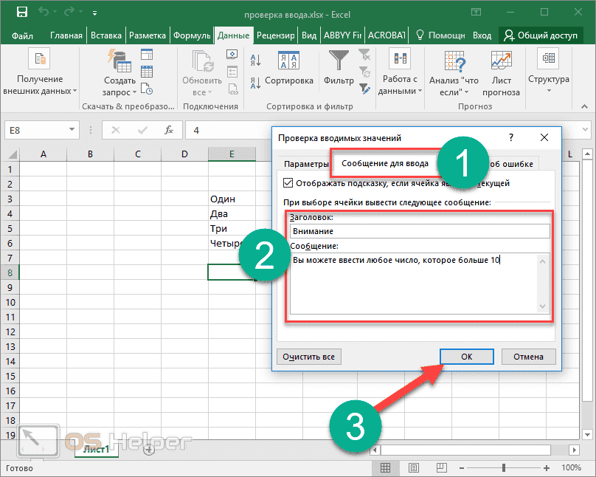596x477 pixels.
Task: Toggle the show input hint checkbox
Action: tap(288, 183)
